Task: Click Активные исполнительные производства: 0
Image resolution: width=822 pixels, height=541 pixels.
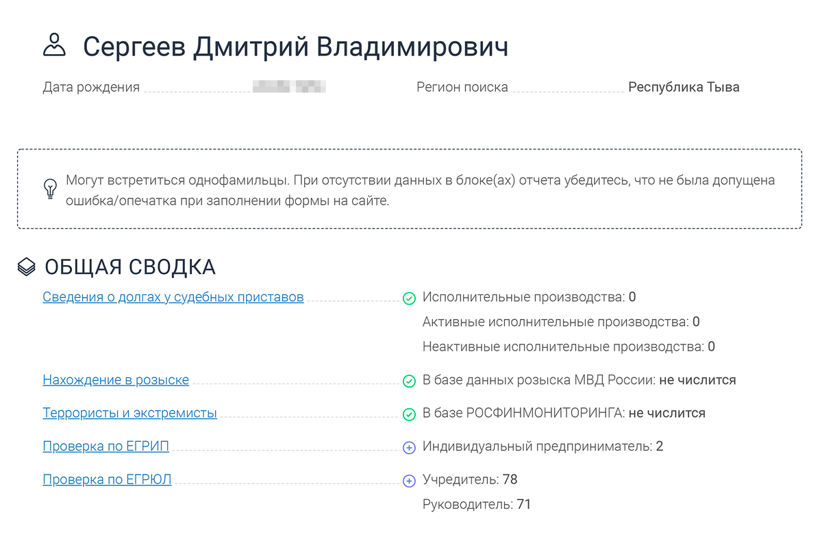Action: tap(561, 322)
